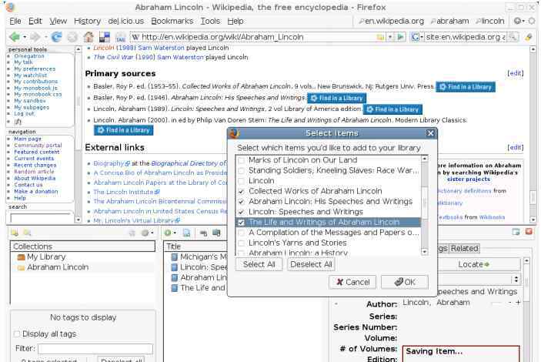Screen dimensions: 541x362
Task: Open the en.wikipedia.org bookmark
Action: click(391, 21)
